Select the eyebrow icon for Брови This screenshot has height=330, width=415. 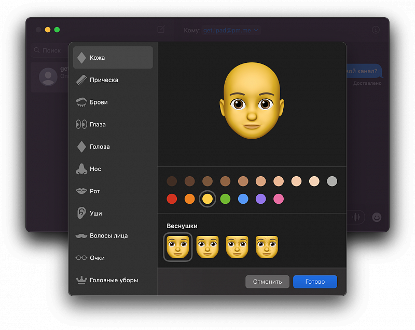(81, 102)
